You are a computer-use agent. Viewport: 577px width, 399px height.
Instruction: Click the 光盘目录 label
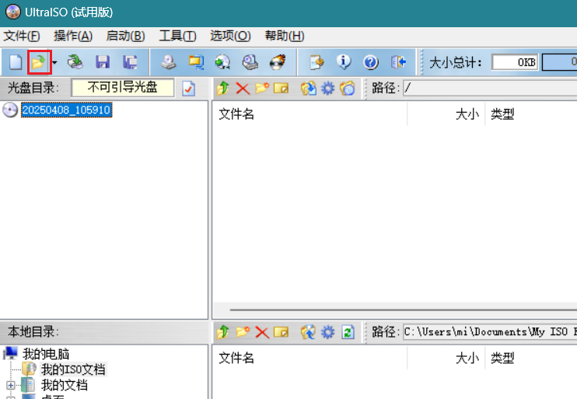[33, 88]
